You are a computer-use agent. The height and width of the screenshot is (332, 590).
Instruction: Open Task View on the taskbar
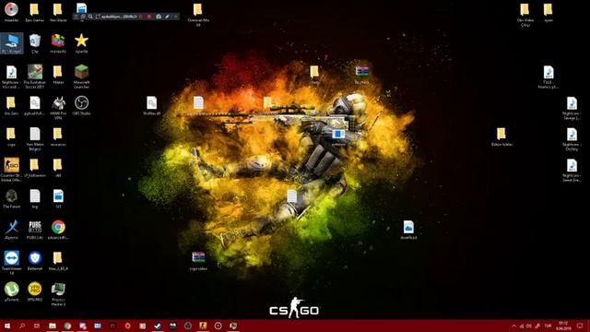tap(37, 326)
